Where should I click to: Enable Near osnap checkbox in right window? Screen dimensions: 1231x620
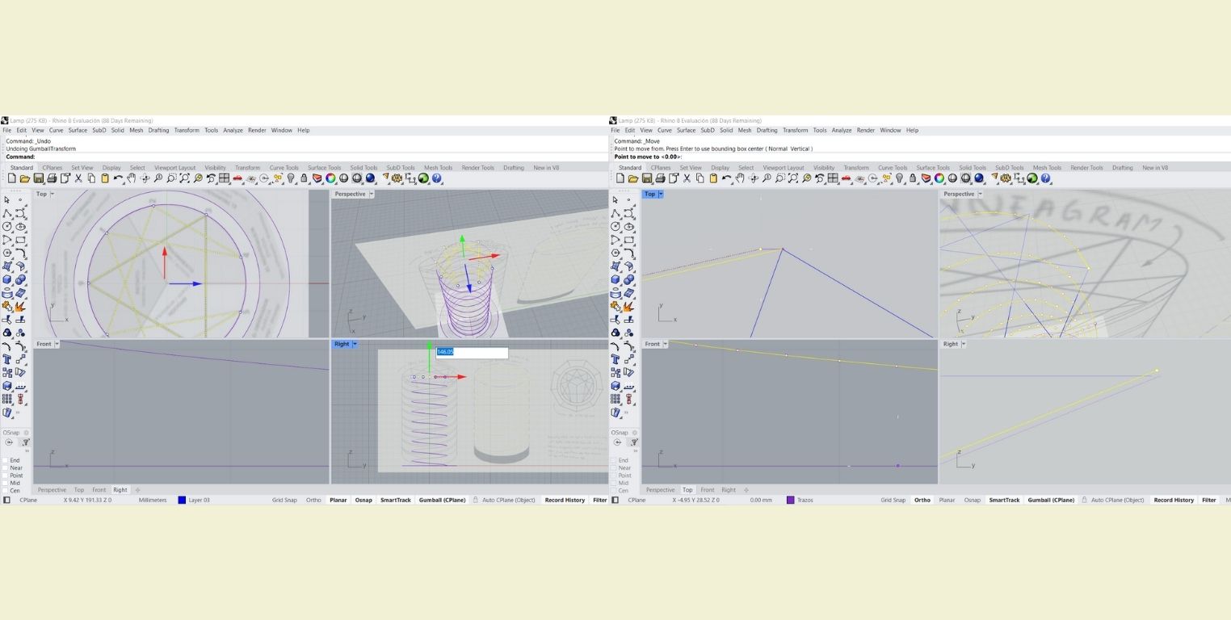pos(614,467)
